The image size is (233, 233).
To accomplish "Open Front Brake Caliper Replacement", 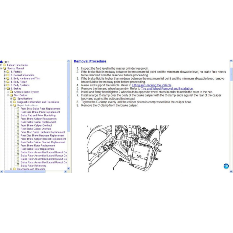I will coord(39,119).
